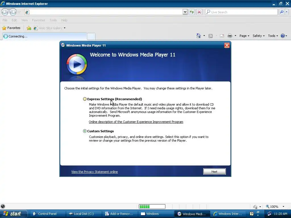Open the View menu

tap(24, 20)
